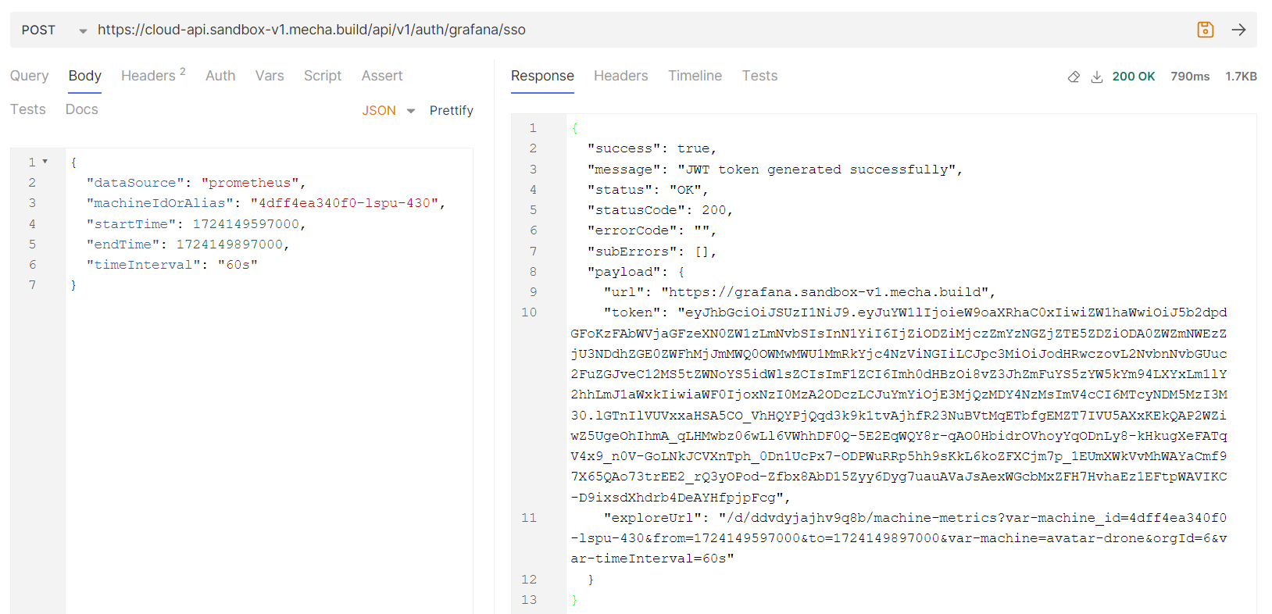Open the JSON body type dropdown

click(411, 111)
